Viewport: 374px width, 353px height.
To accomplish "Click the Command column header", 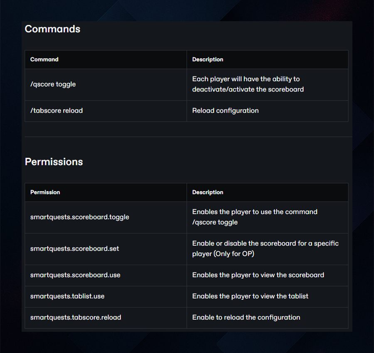I will (44, 59).
